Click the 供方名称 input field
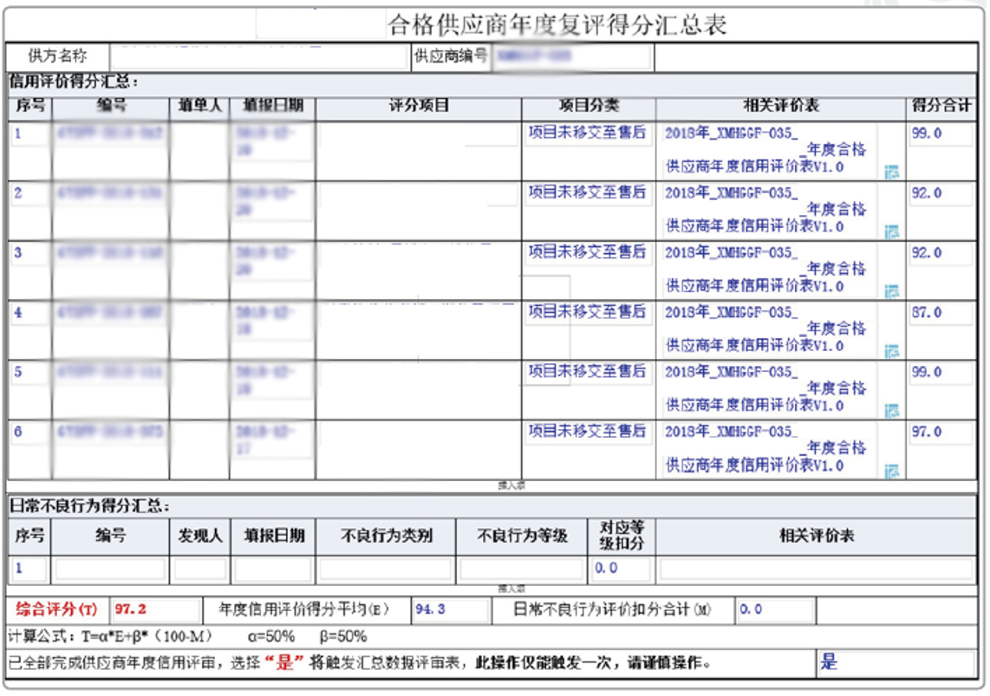This screenshot has width=990, height=696. point(259,57)
